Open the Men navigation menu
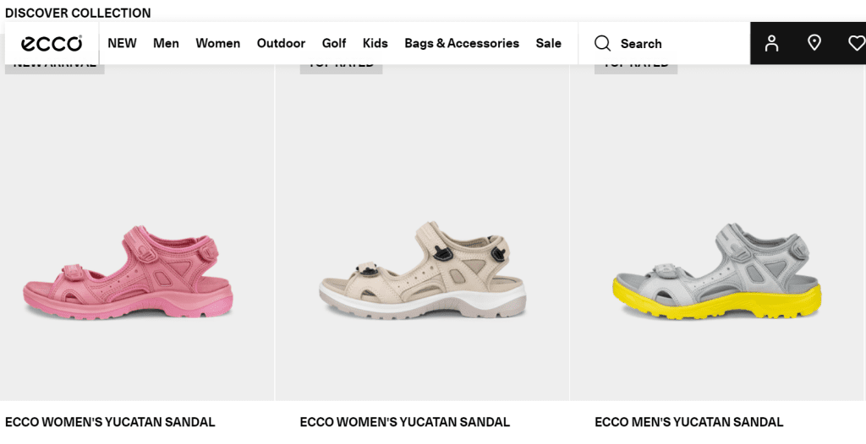 [166, 43]
